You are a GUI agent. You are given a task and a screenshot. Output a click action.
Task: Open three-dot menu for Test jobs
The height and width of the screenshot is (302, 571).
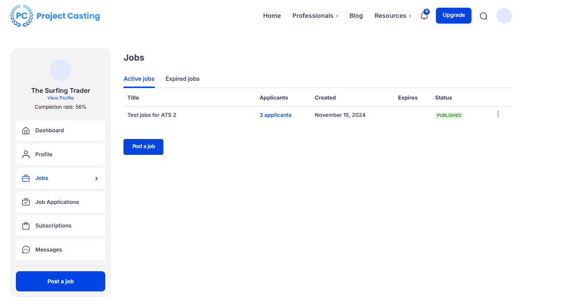click(498, 114)
